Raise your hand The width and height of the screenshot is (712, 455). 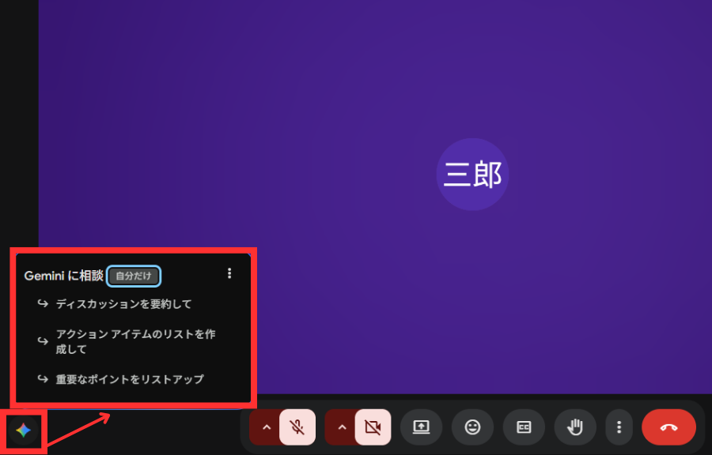pos(575,427)
